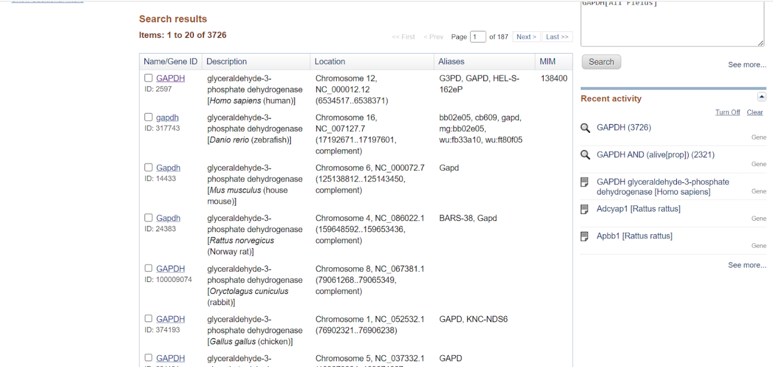Open the chicken GAPDH gene entry

[x=170, y=319]
